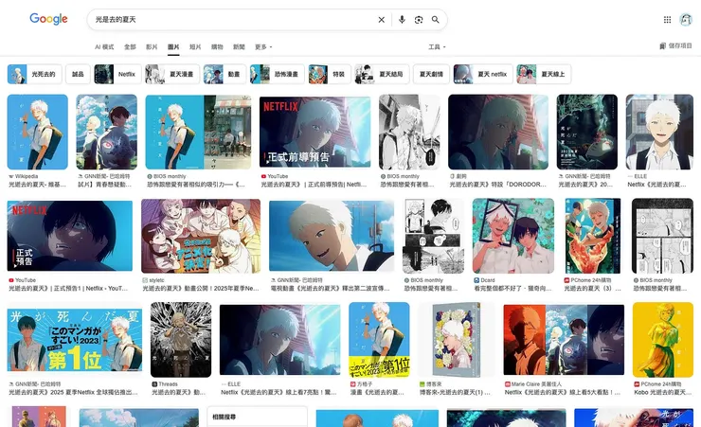The height and width of the screenshot is (427, 701).
Task: Open the Dcard two-boys floral thumbnail
Action: coord(513,236)
